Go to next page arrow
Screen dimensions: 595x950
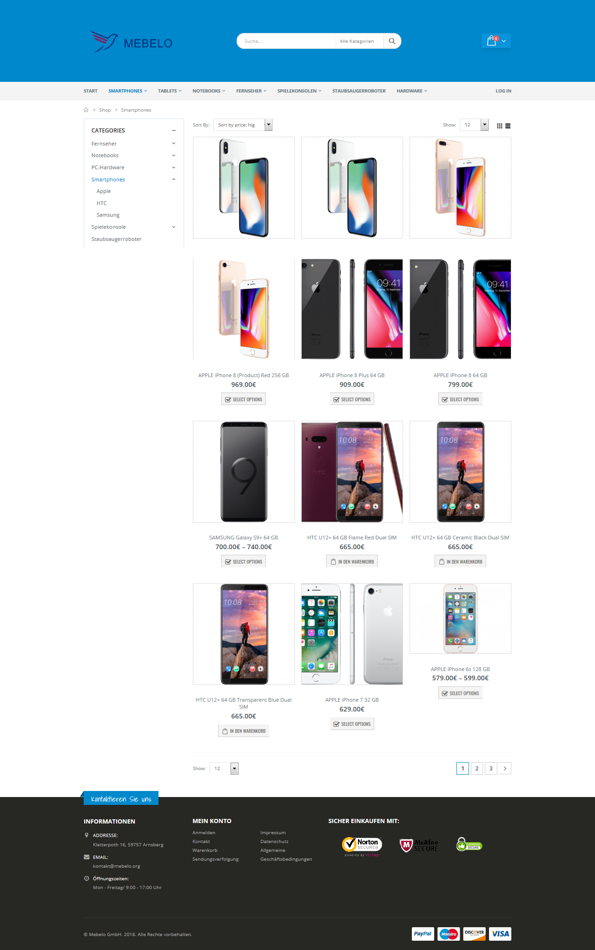505,769
